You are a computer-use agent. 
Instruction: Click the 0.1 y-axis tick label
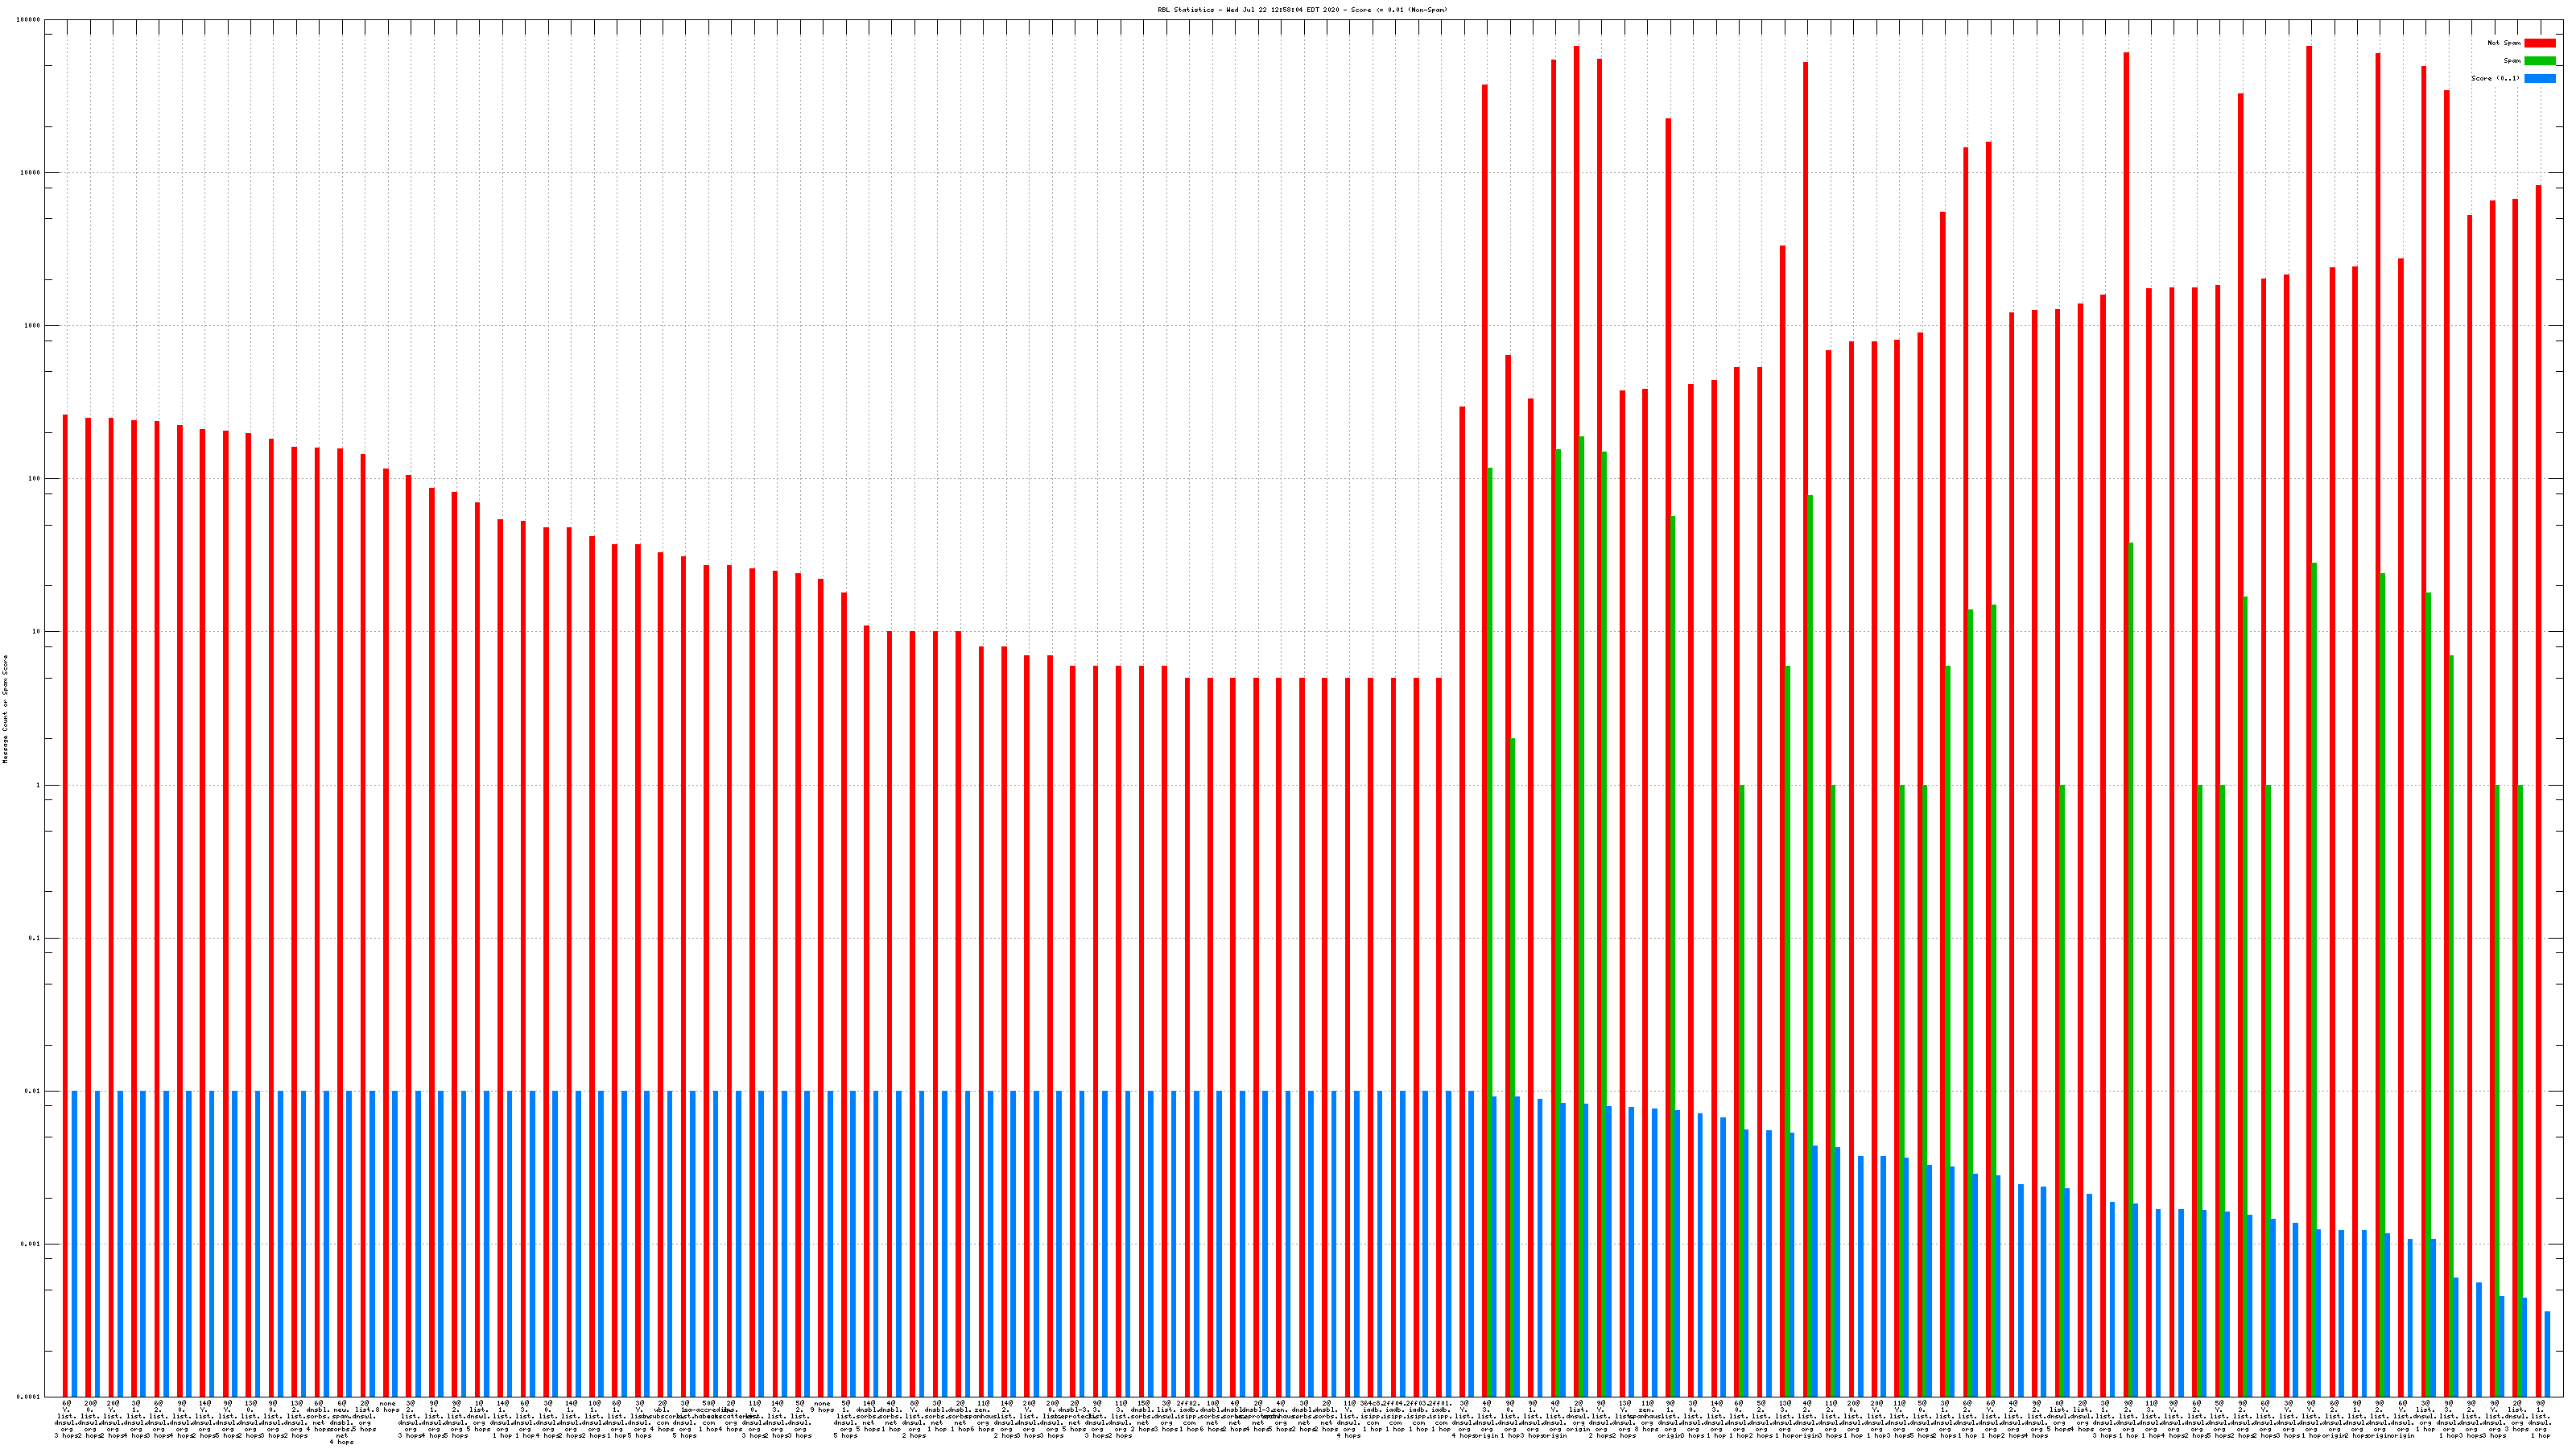(35, 938)
